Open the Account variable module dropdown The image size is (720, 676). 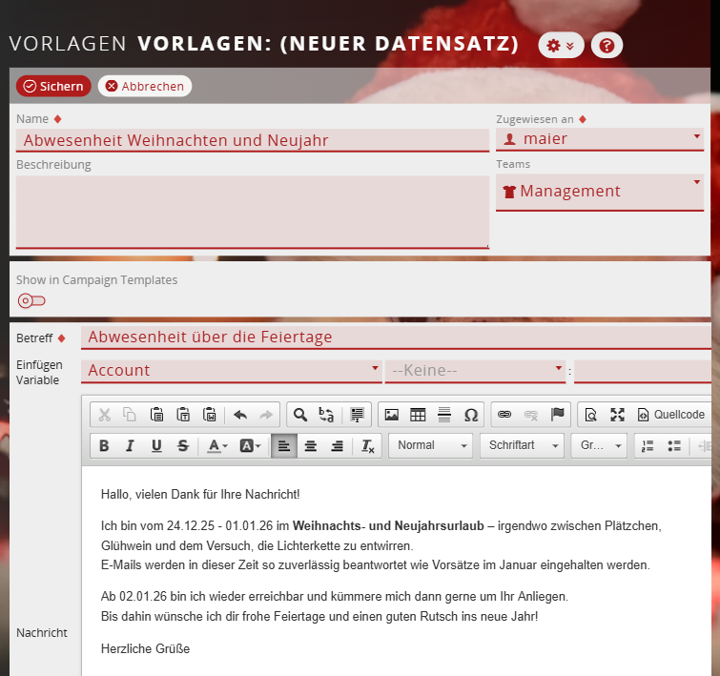[232, 371]
